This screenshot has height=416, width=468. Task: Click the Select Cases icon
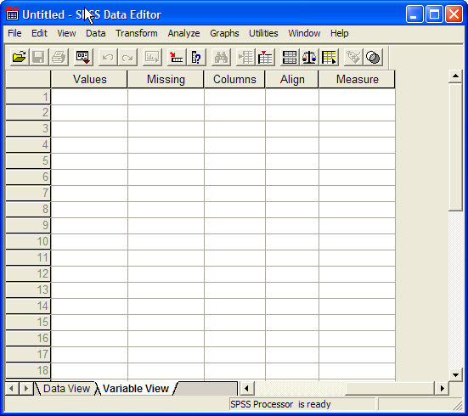pos(329,57)
